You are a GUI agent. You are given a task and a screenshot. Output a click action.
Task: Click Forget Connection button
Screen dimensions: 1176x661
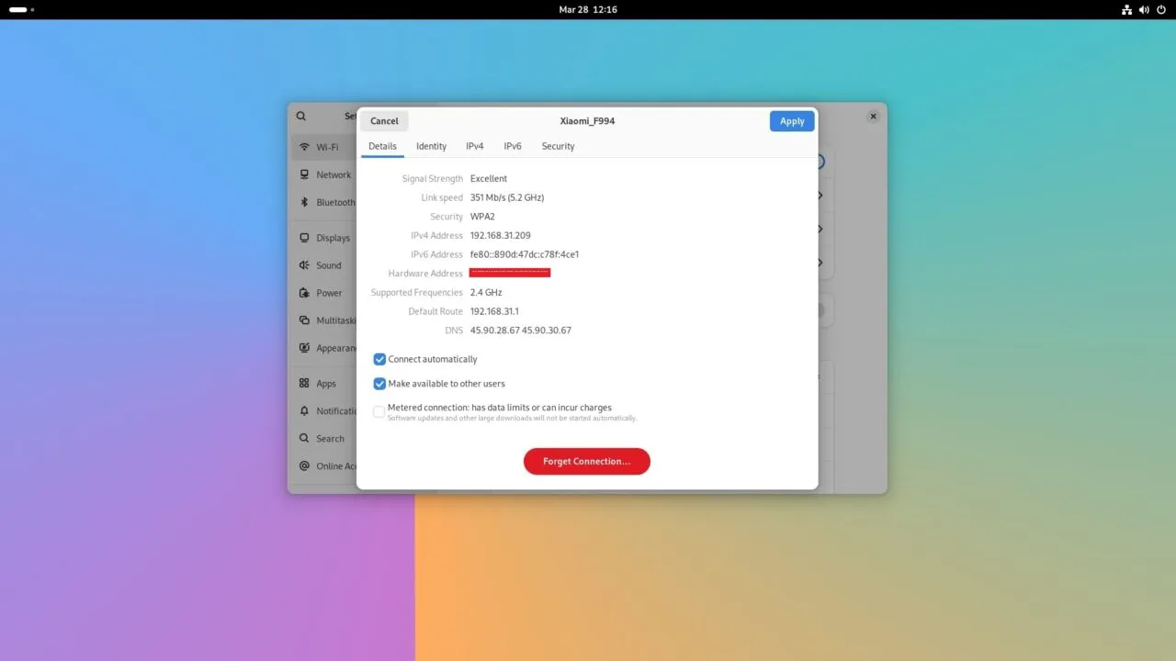pos(586,461)
